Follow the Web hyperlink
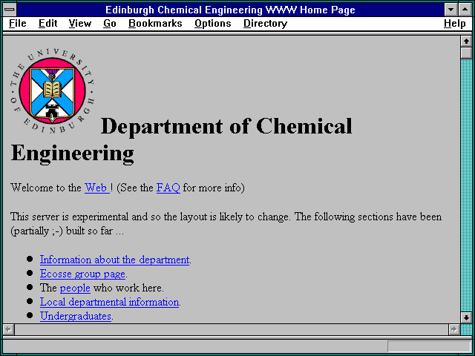This screenshot has height=356, width=475. point(97,188)
